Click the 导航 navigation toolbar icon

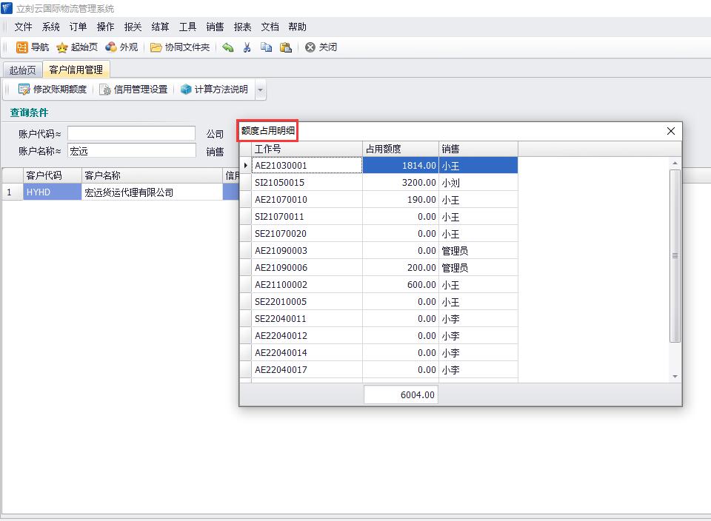point(23,47)
